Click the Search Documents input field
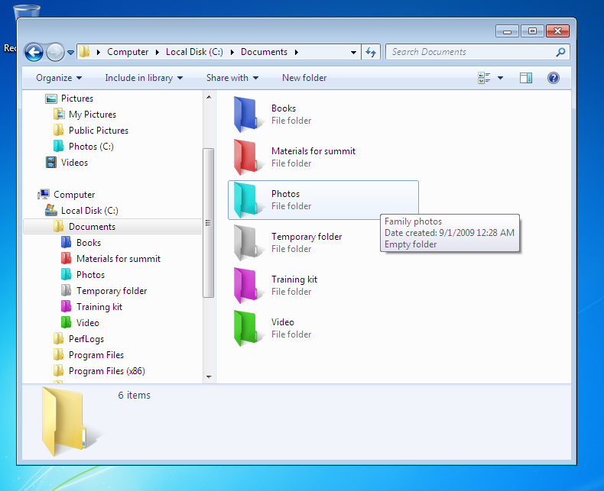This screenshot has height=491, width=604. coord(470,52)
